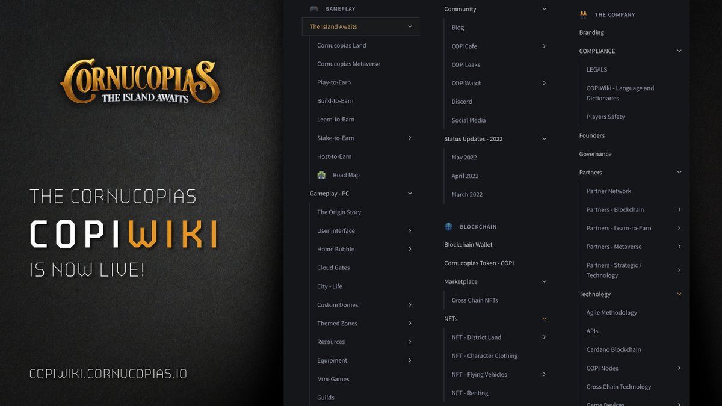Expand the COPICafe submenu

(545, 46)
